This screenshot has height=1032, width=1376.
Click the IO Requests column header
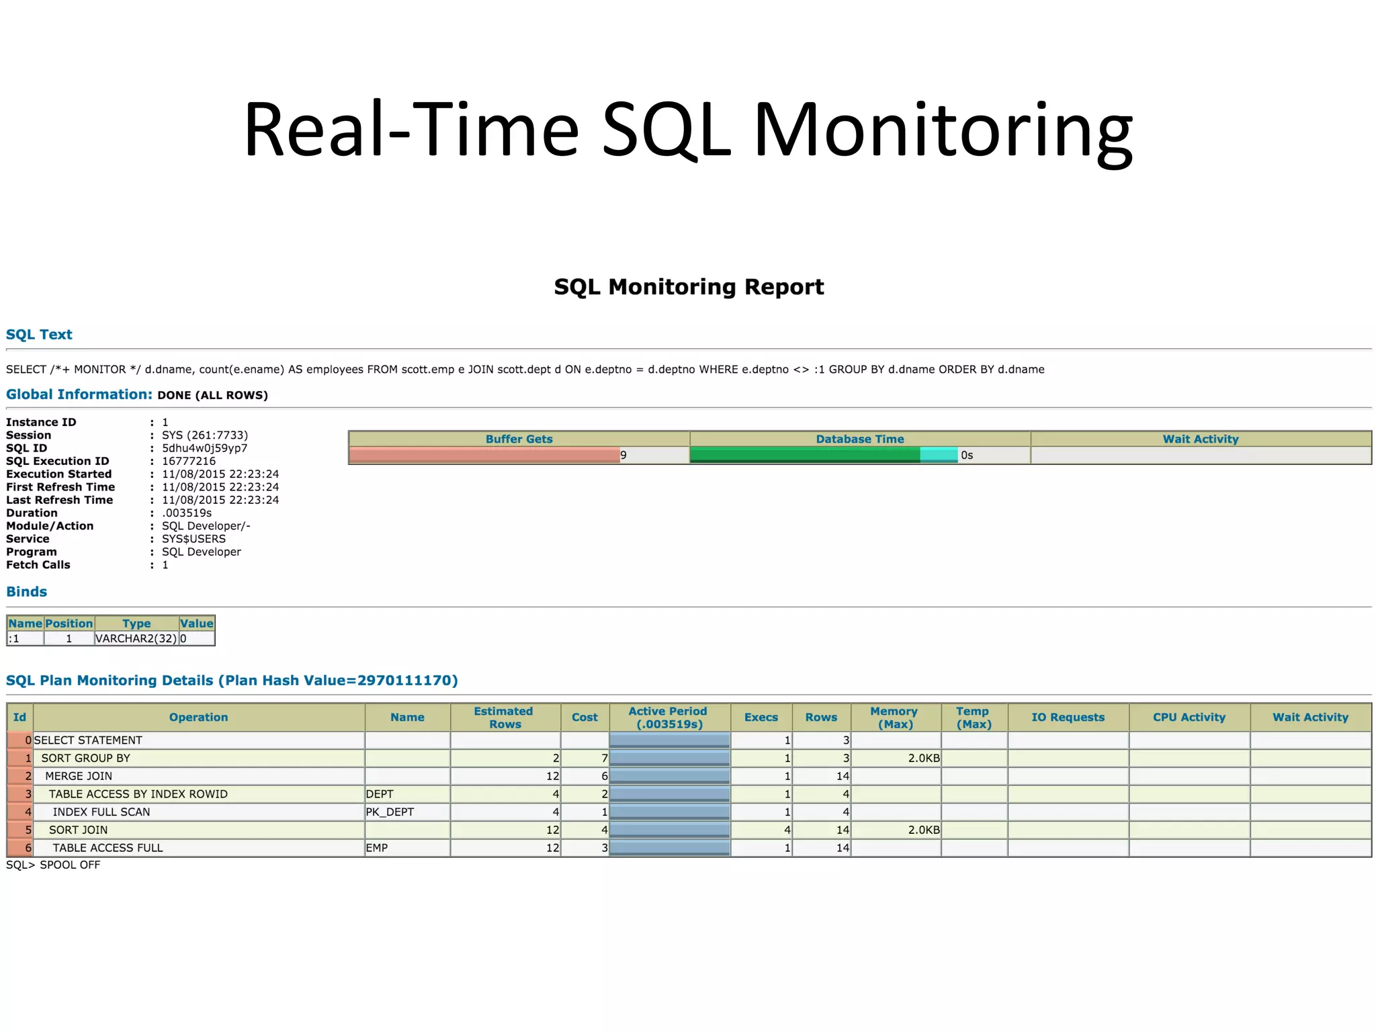coord(1068,718)
